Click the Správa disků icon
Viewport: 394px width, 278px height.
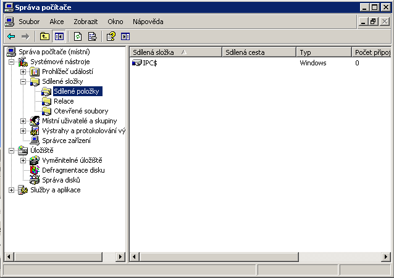click(x=35, y=180)
